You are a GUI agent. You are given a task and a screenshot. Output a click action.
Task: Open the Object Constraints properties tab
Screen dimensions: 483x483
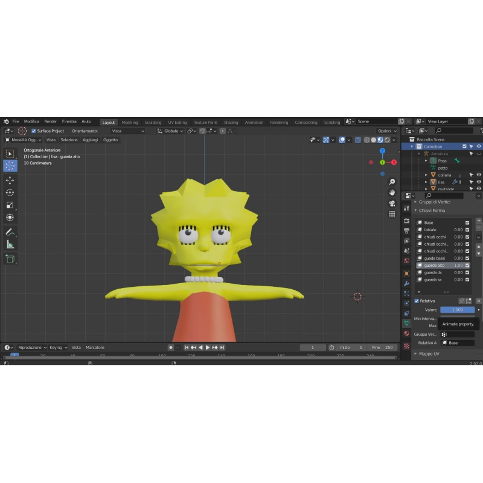tap(406, 313)
